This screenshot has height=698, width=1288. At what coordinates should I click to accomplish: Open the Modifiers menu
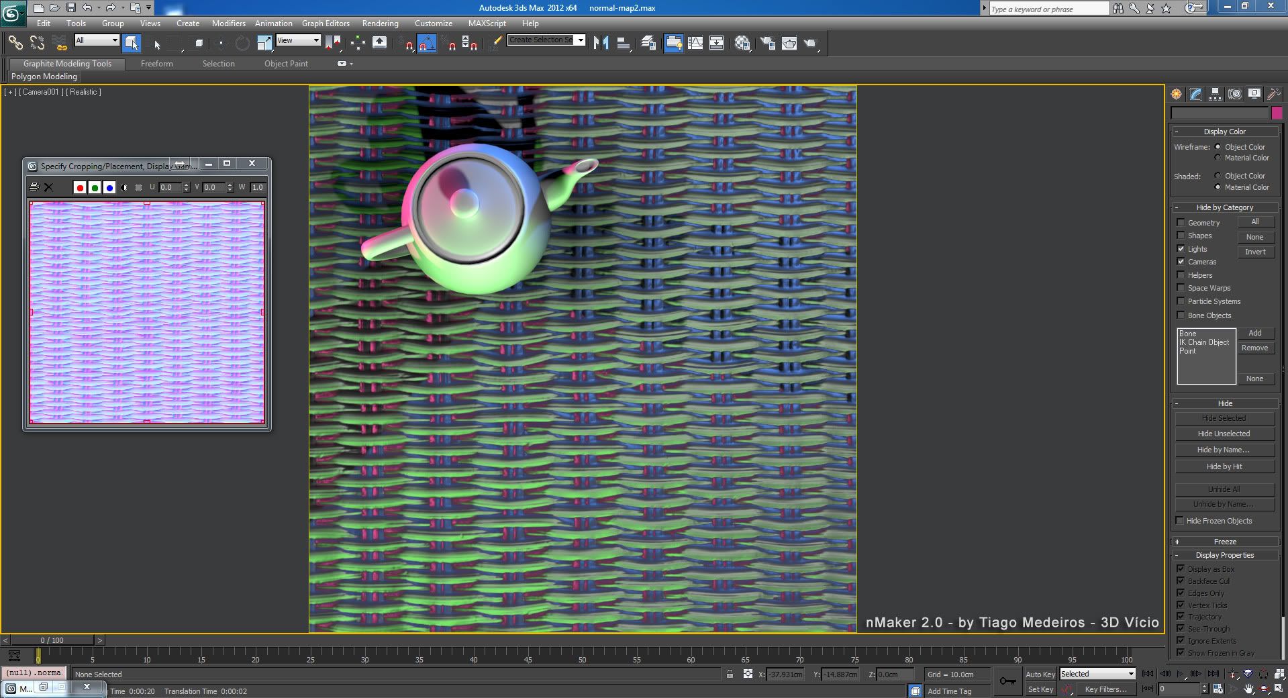tap(229, 23)
